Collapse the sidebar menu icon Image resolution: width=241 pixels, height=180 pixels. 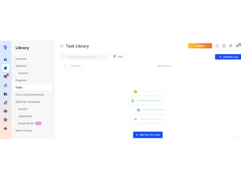pyautogui.click(x=62, y=46)
